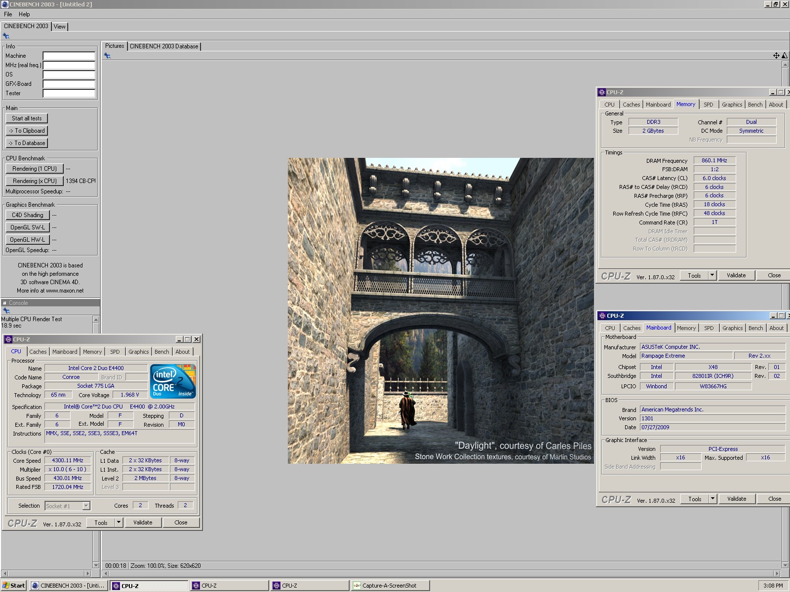Viewport: 790px width, 592px height.
Task: Open the SPD tab in the Memory window
Action: (x=709, y=105)
